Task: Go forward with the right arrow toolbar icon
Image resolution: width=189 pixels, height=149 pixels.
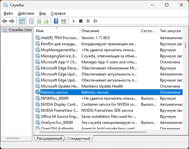Action: (12, 21)
